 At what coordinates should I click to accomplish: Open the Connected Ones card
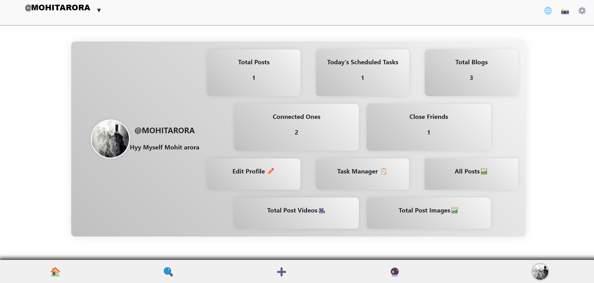(x=296, y=127)
